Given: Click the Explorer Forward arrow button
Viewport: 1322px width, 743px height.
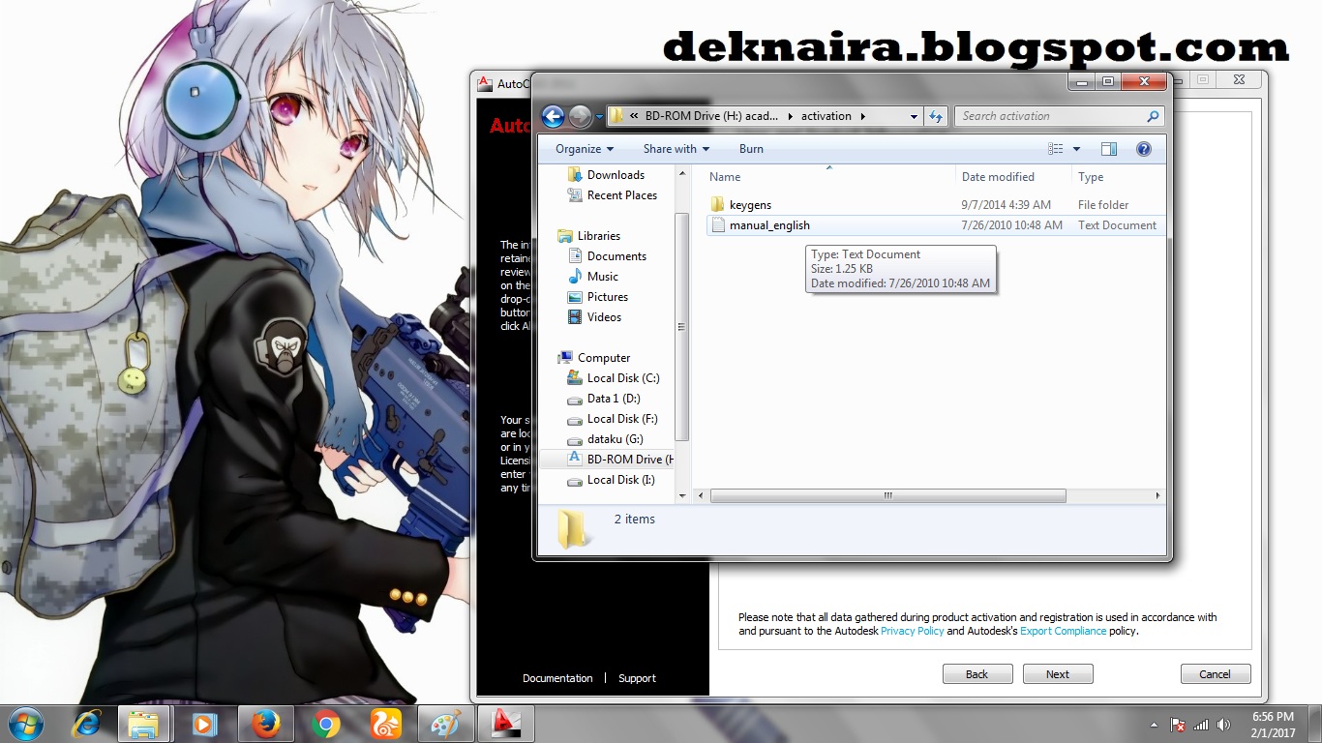Looking at the screenshot, I should tap(580, 117).
